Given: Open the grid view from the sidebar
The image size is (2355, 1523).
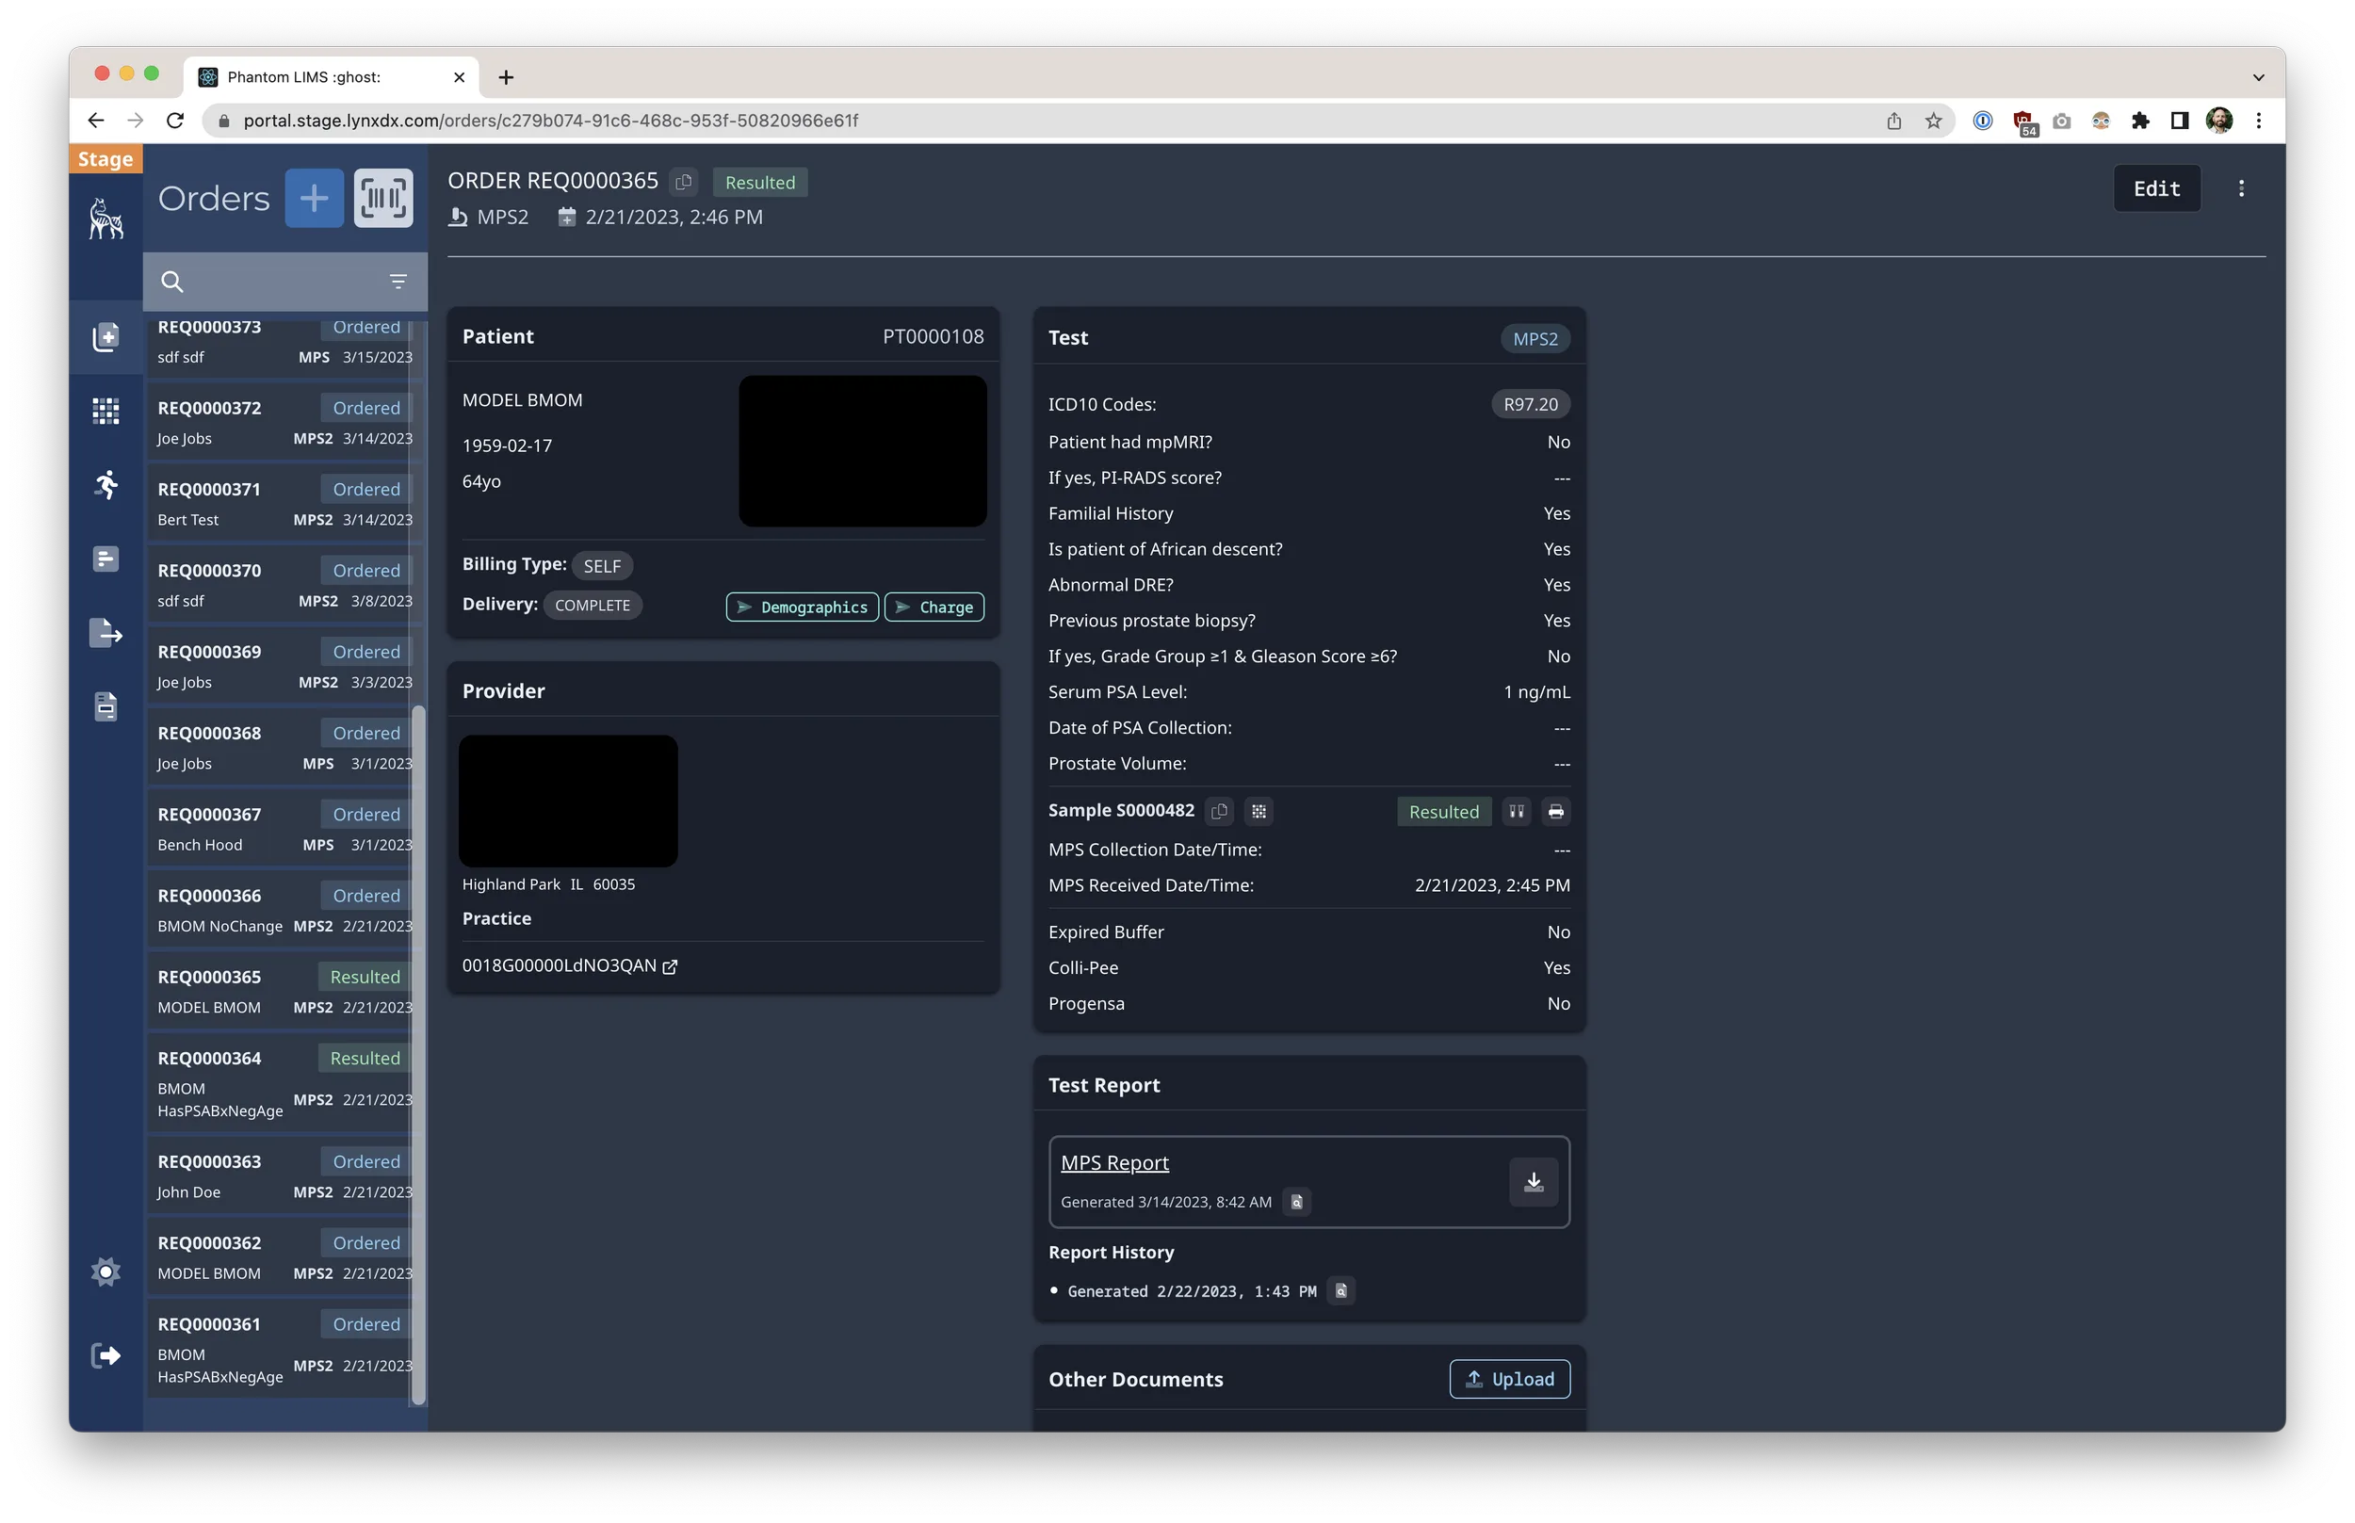Looking at the screenshot, I should pos(105,411).
